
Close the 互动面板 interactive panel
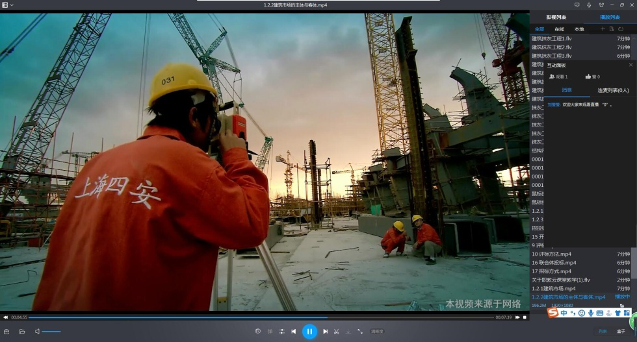pyautogui.click(x=630, y=65)
